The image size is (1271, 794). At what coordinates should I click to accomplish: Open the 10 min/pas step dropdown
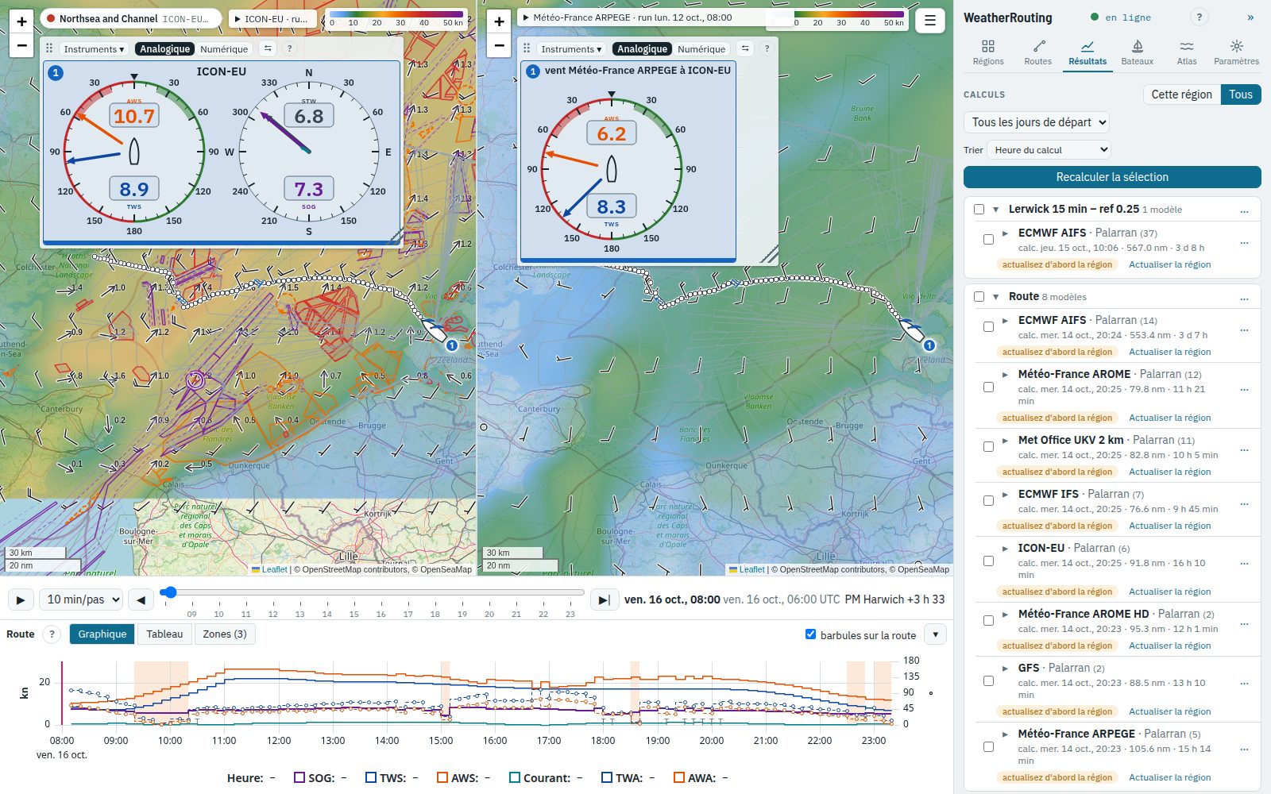pyautogui.click(x=81, y=599)
